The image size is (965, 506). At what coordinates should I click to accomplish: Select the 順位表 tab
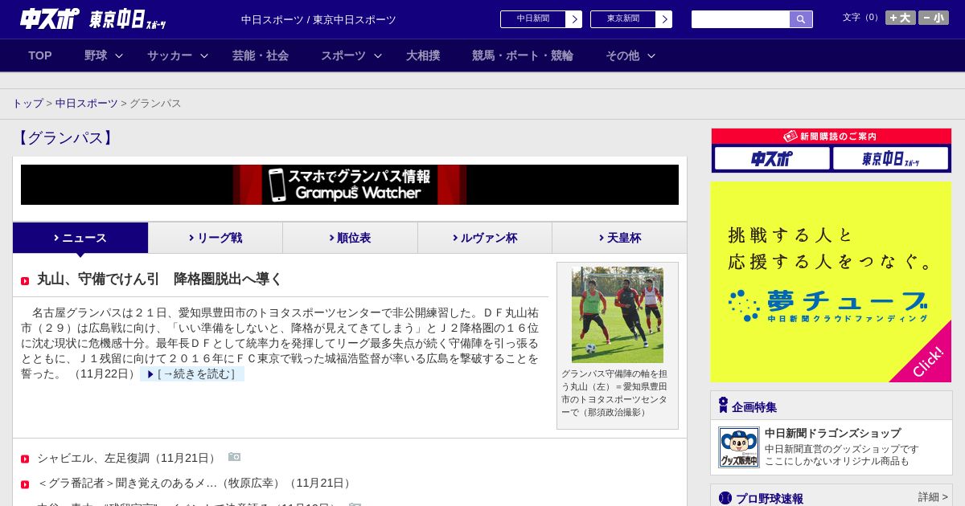click(x=351, y=238)
